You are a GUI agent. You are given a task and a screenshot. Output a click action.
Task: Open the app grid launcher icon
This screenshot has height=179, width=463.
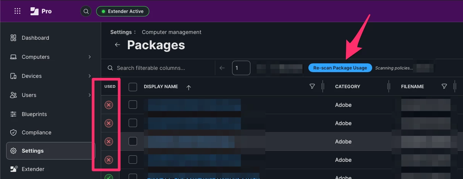pyautogui.click(x=18, y=11)
